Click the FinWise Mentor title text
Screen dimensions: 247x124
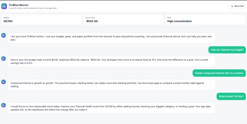click(x=19, y=5)
